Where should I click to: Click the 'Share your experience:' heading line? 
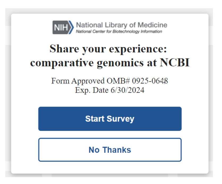tap(108, 49)
